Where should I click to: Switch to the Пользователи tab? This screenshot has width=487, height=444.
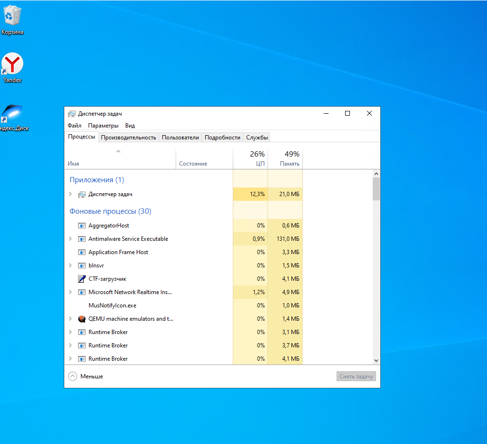pyautogui.click(x=180, y=138)
